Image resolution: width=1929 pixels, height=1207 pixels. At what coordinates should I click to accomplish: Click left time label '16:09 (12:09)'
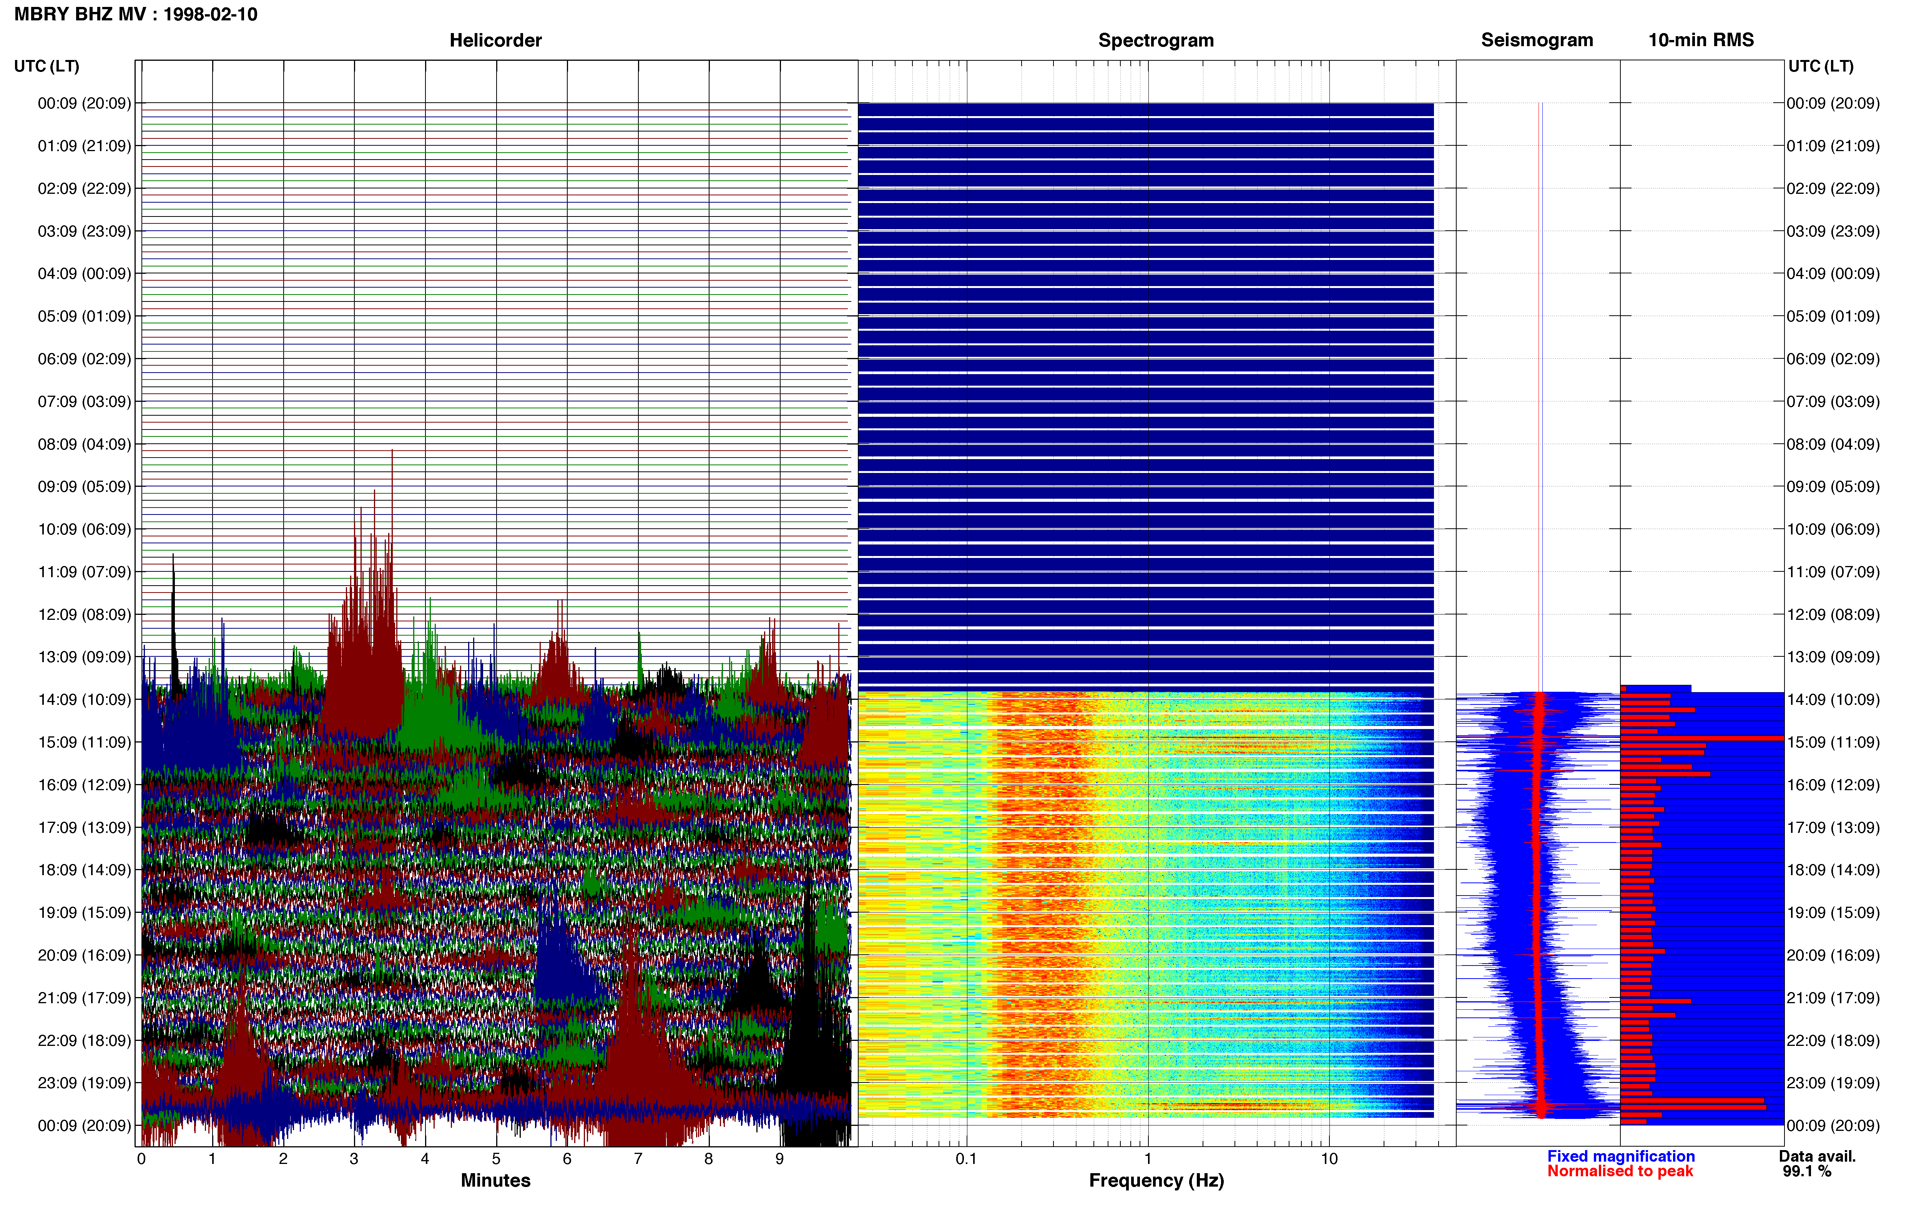(x=85, y=785)
